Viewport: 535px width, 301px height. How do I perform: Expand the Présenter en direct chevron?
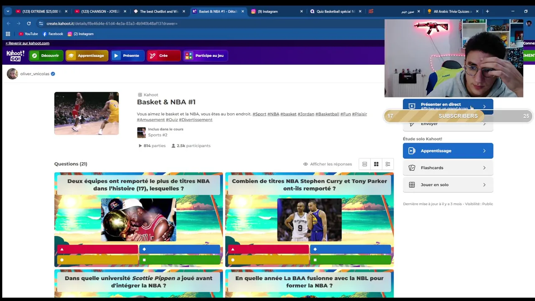(484, 107)
